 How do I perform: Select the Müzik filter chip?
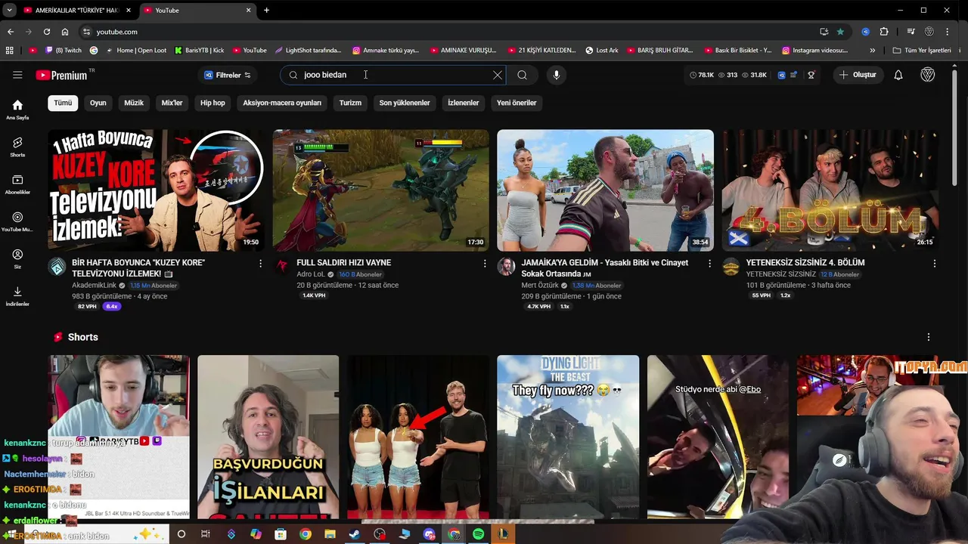tap(134, 103)
